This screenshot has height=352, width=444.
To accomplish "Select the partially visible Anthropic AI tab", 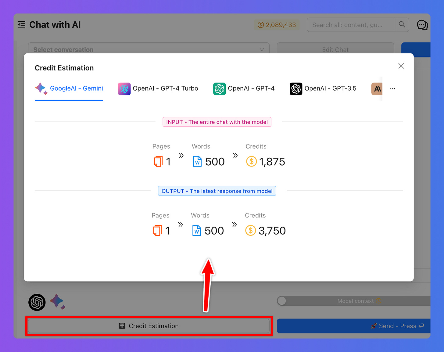I will tap(377, 89).
